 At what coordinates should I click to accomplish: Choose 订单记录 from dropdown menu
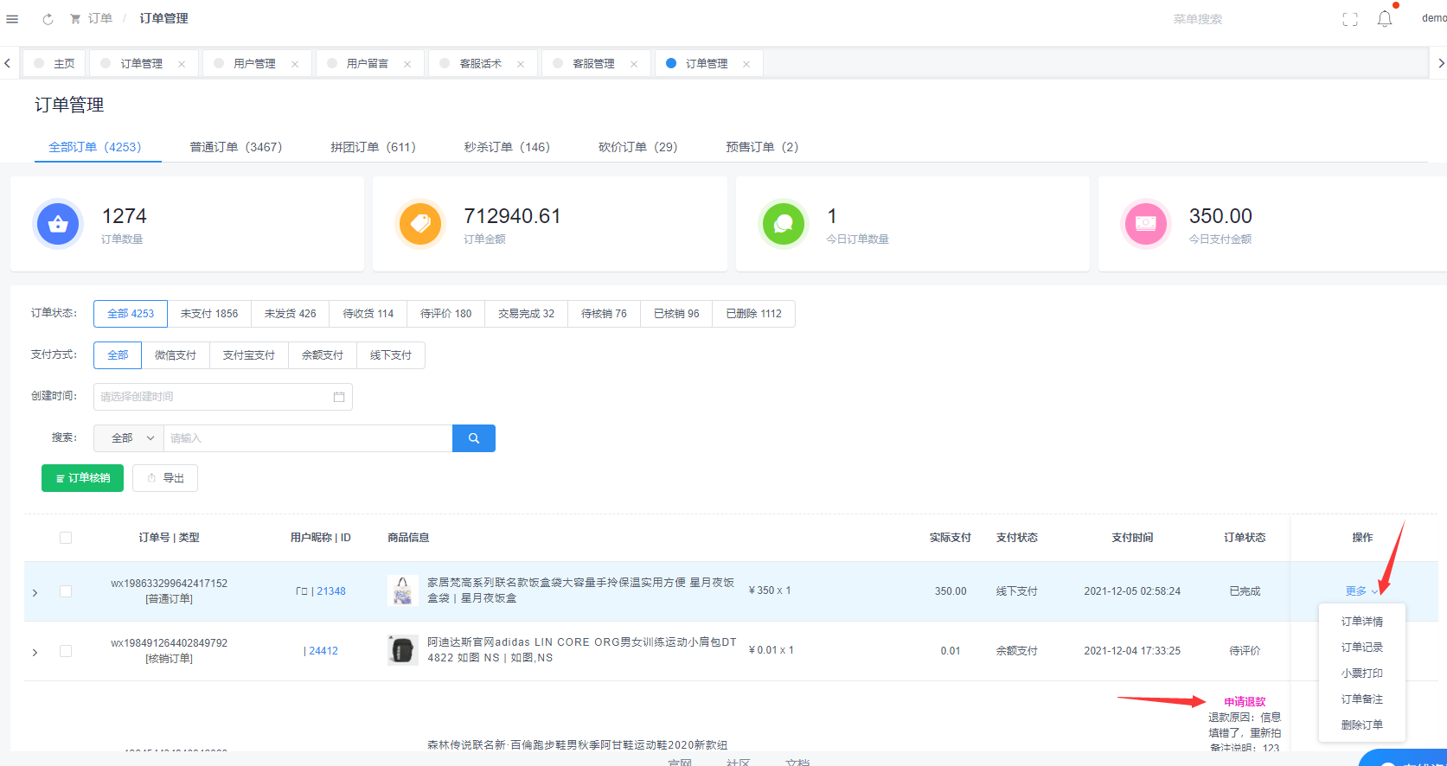[x=1362, y=648]
